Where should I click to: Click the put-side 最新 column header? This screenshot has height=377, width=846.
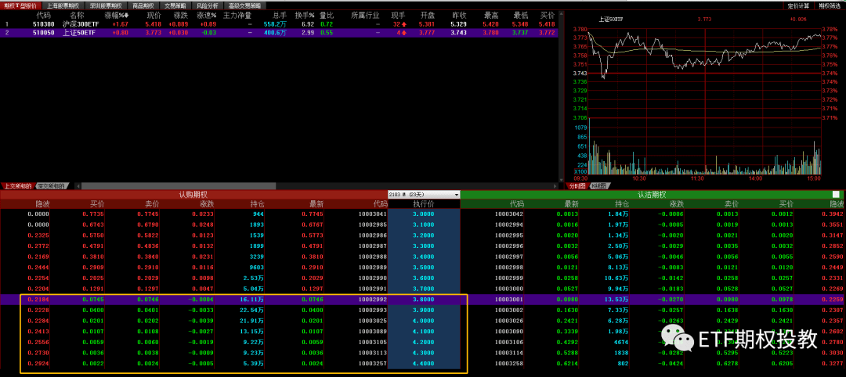click(x=571, y=204)
